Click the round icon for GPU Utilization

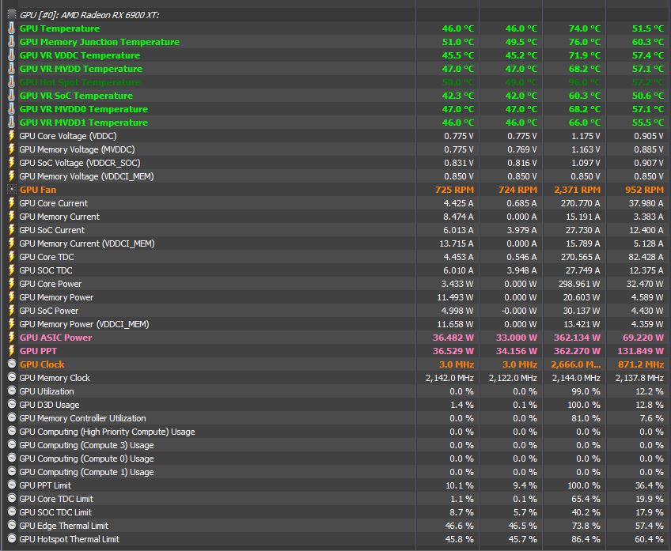pyautogui.click(x=12, y=391)
